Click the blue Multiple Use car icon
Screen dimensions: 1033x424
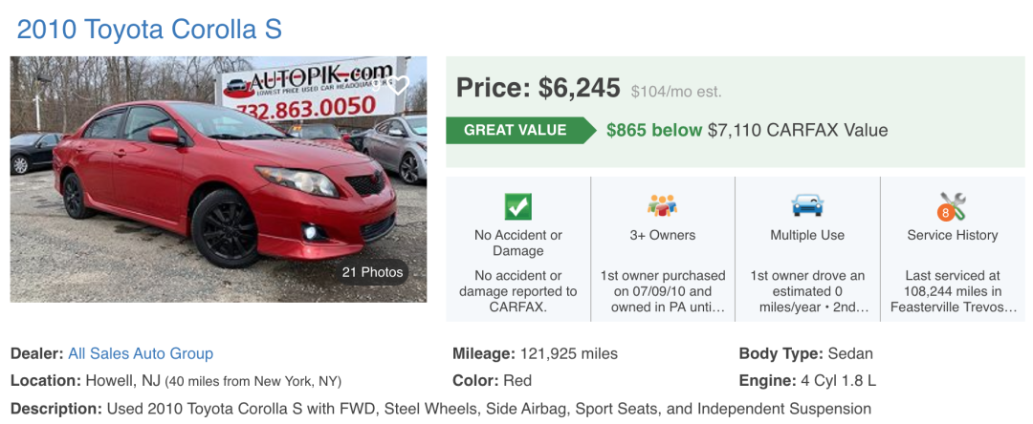coord(807,205)
